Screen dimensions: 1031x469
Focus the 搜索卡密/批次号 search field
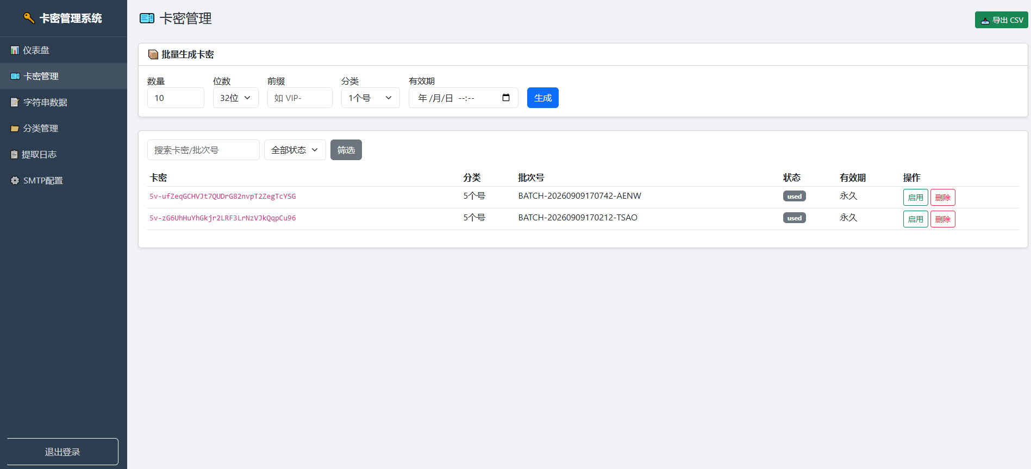pos(203,150)
